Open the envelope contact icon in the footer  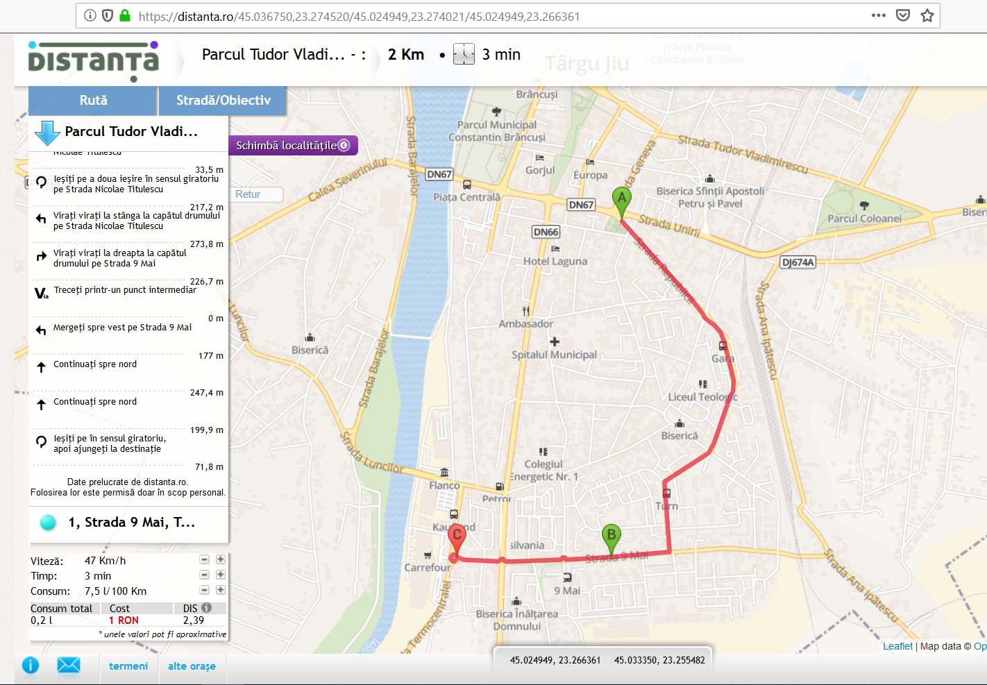click(69, 666)
